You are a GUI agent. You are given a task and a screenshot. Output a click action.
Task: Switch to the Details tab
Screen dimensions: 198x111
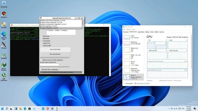pyautogui.click(x=156, y=32)
